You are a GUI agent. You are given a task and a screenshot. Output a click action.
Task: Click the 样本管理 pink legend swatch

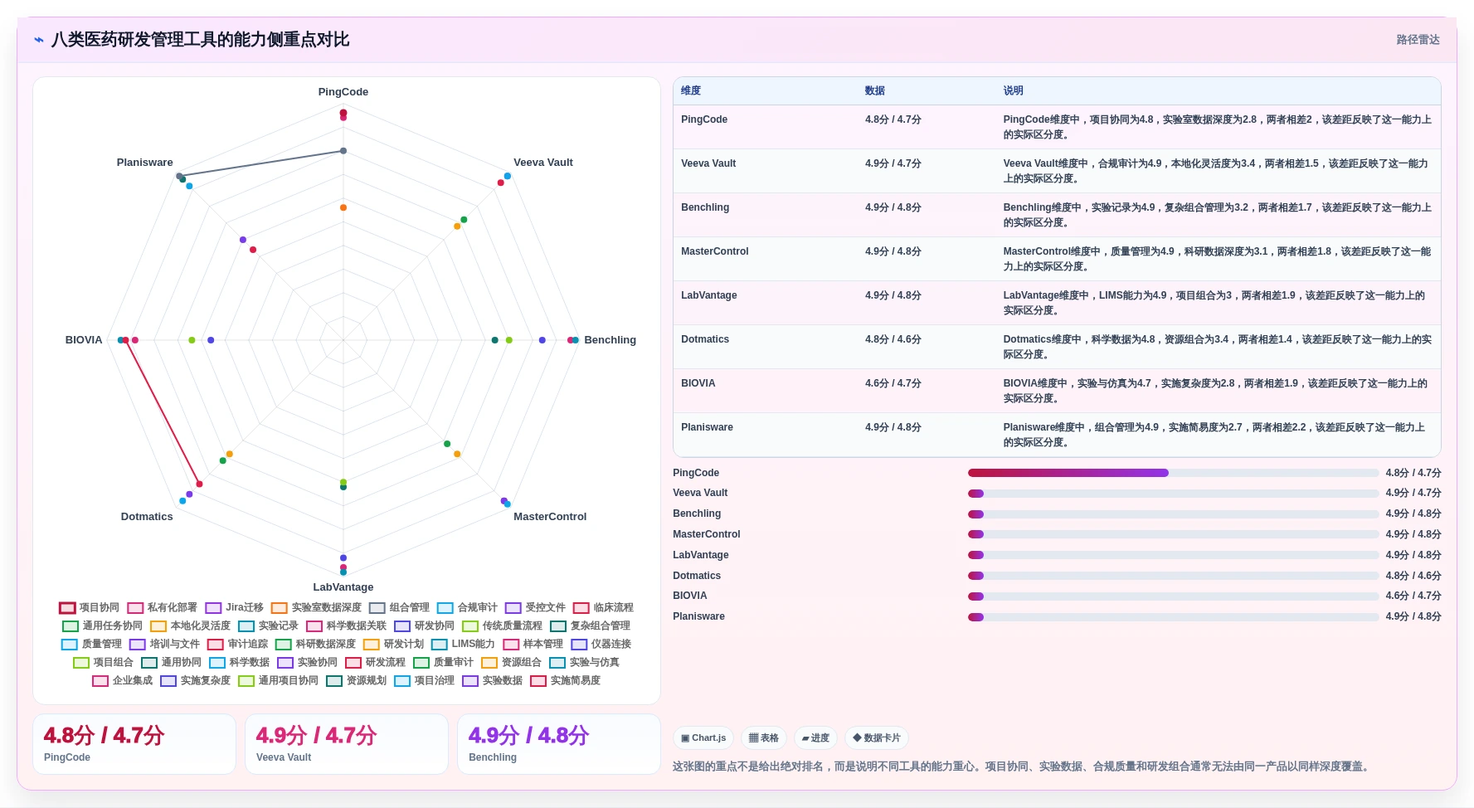[511, 645]
